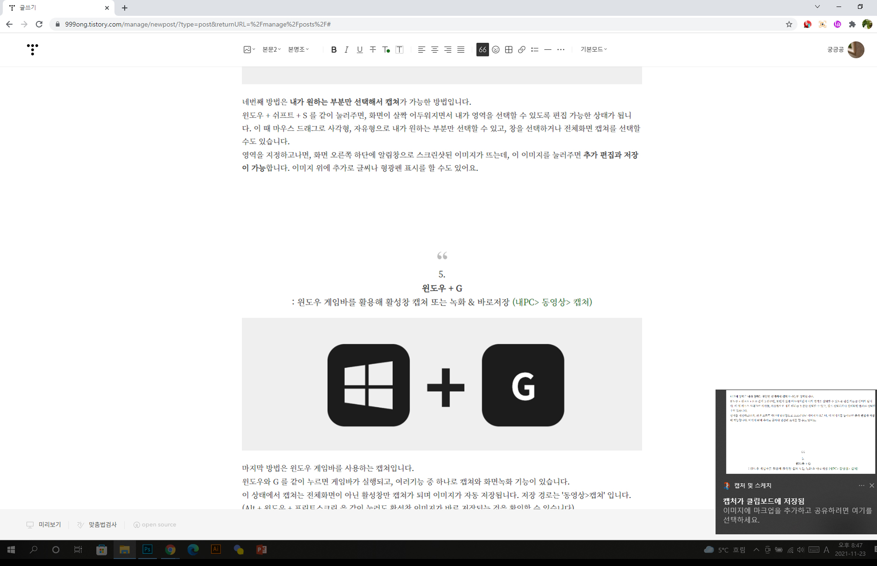Image resolution: width=877 pixels, height=566 pixels.
Task: Align text center
Action: tap(434, 49)
